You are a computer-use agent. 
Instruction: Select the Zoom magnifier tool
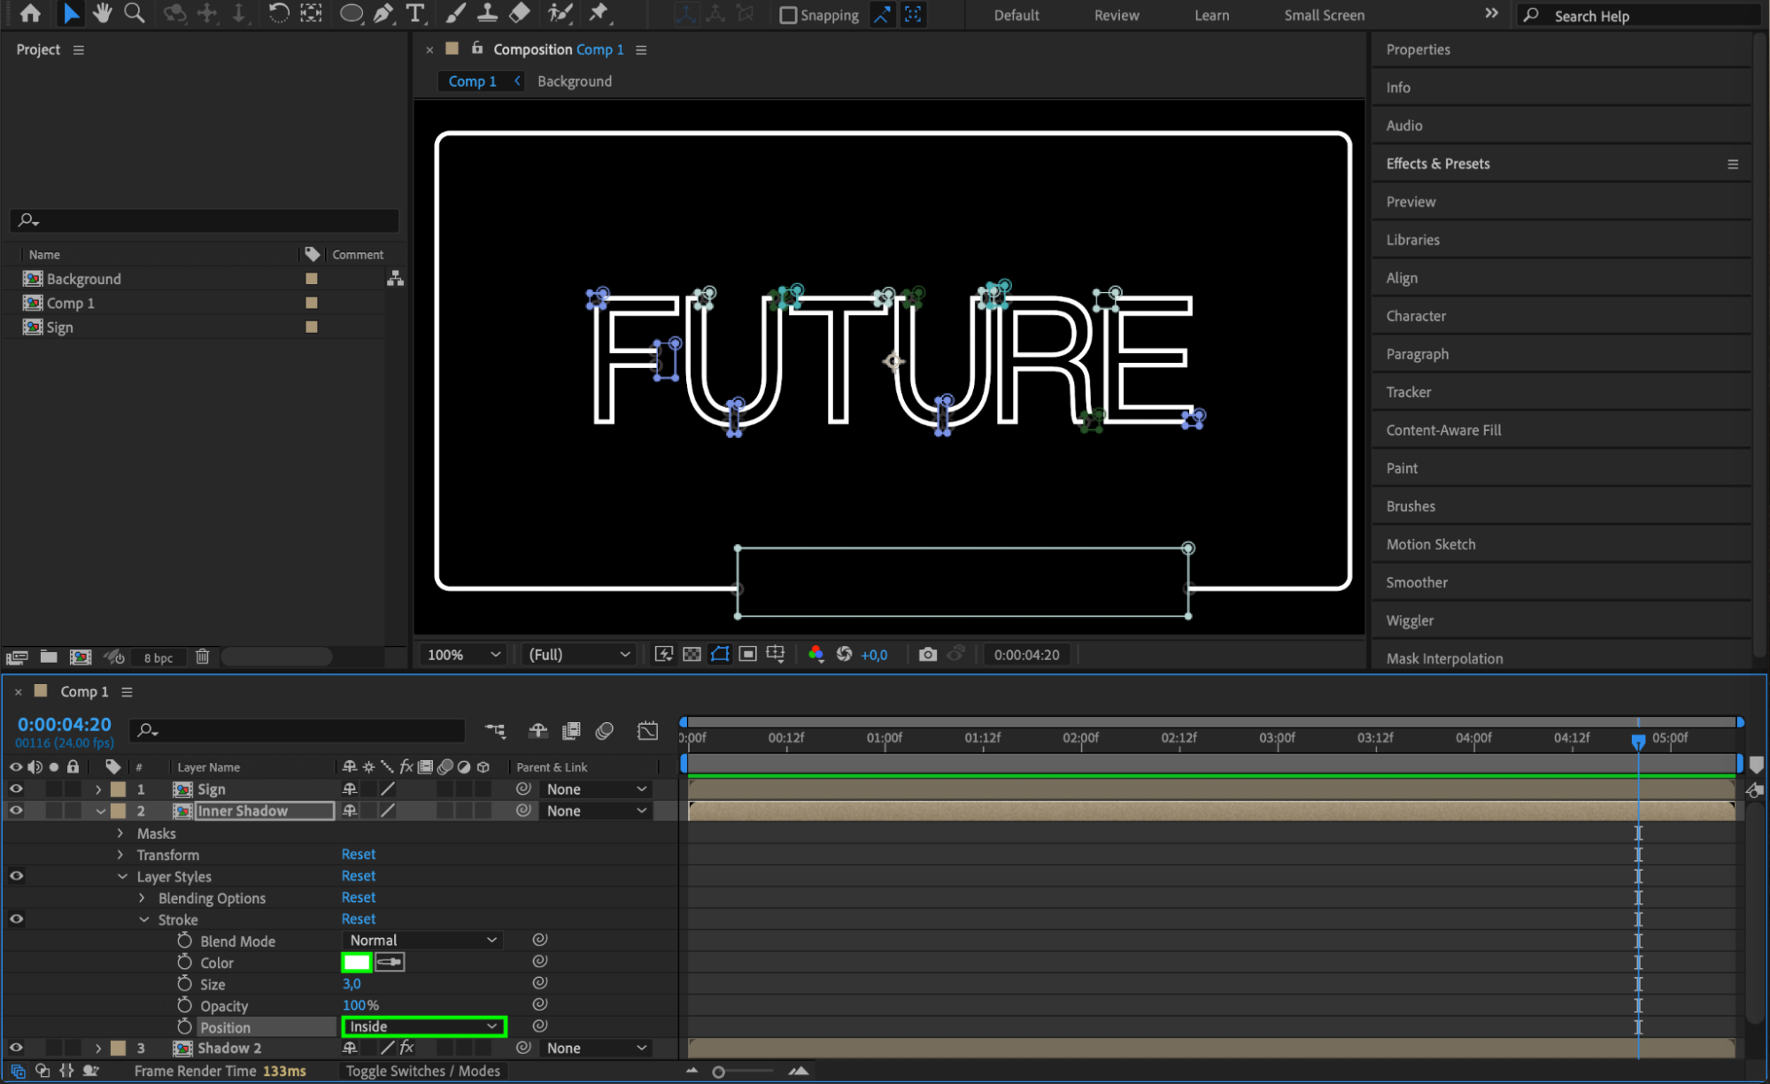[x=135, y=13]
